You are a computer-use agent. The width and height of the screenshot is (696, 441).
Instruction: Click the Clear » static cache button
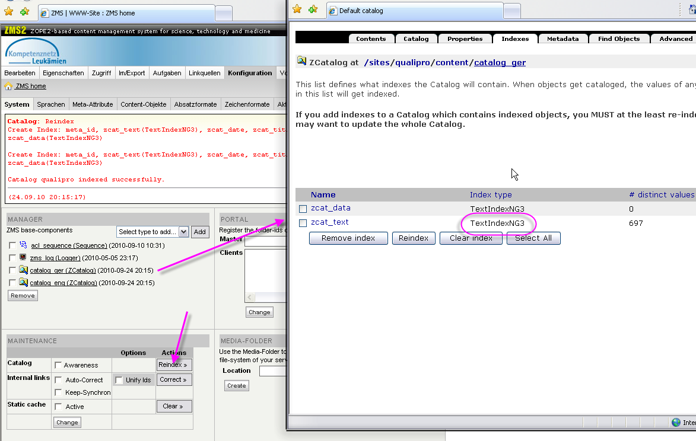point(174,407)
